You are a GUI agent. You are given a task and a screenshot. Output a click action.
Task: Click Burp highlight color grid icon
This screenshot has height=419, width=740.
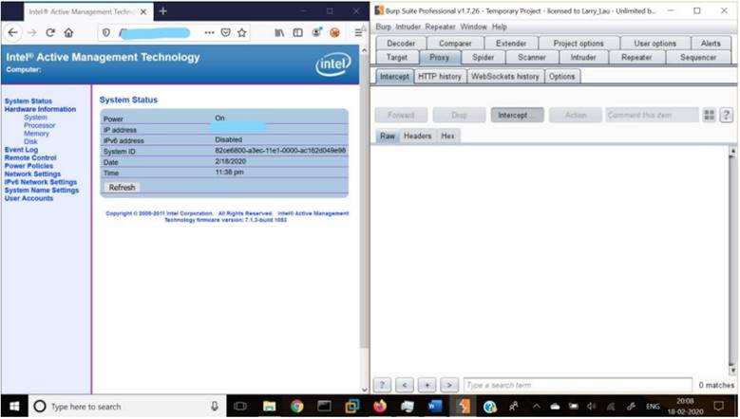[x=709, y=115]
